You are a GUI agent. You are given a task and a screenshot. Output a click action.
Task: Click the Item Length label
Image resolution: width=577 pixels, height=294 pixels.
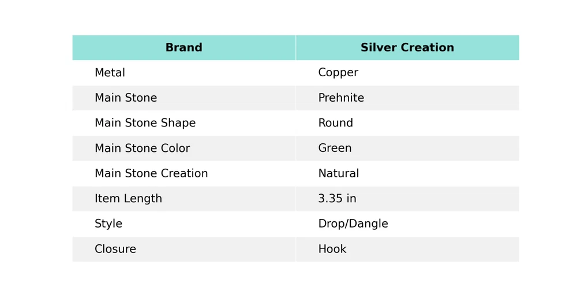128,199
